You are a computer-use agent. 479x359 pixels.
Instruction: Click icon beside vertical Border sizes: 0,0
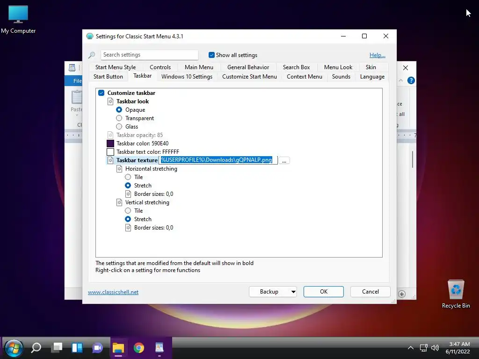coord(128,228)
